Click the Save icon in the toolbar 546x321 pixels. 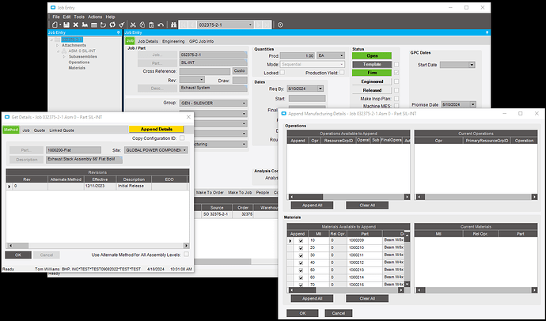[x=66, y=25]
